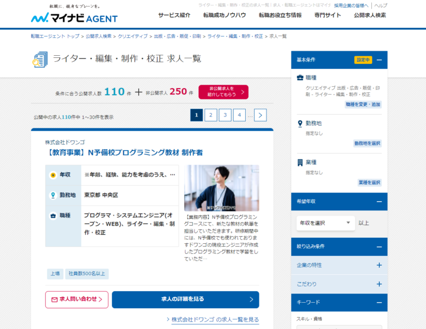Open 公開求人検索 menu
Viewport: 426px width, 329px height.
370,15
